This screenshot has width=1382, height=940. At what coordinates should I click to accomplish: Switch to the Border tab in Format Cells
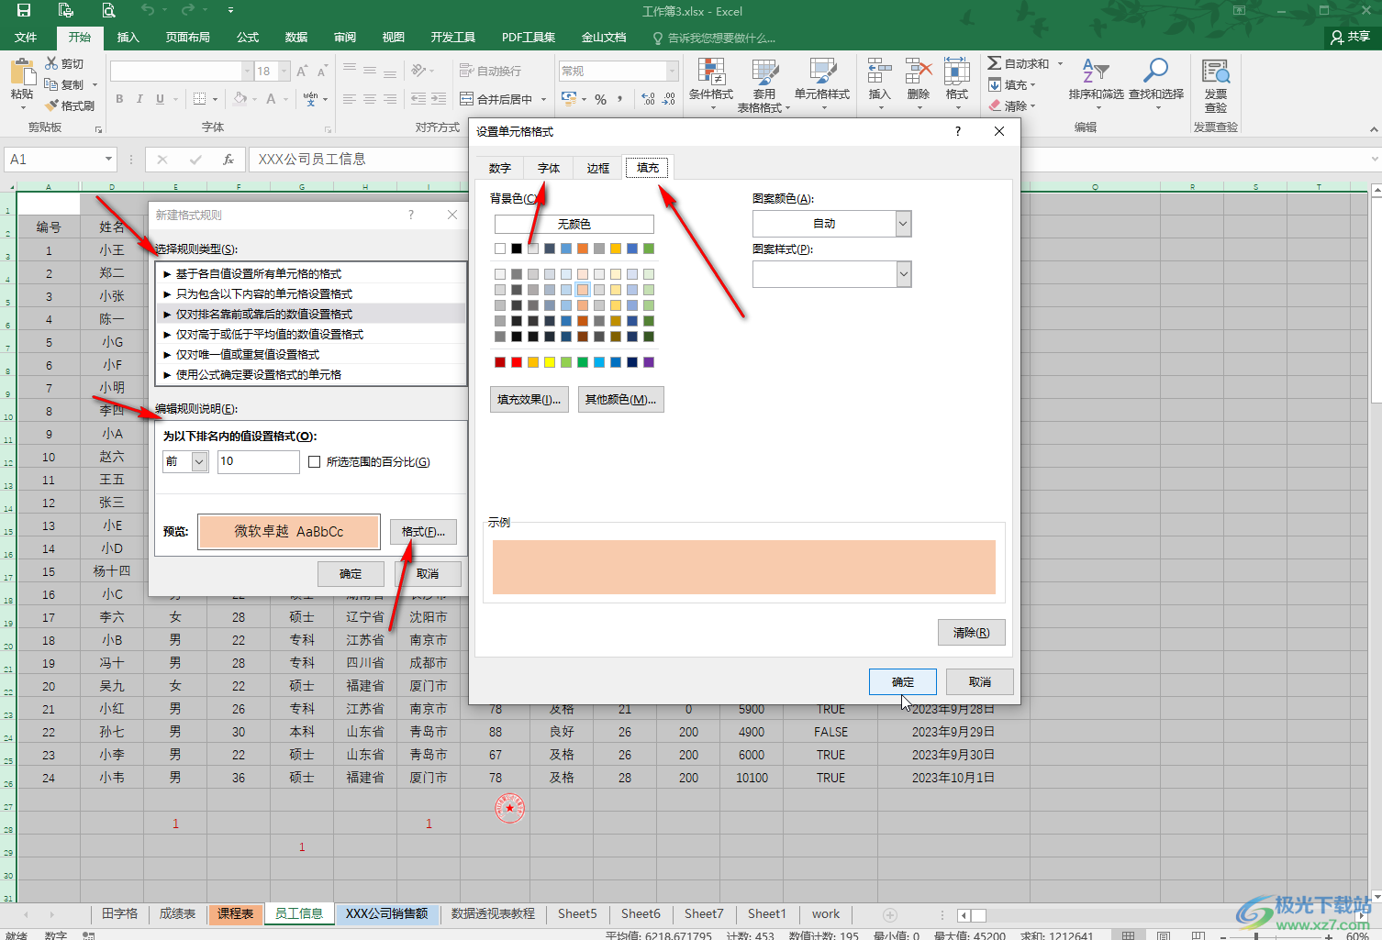point(598,168)
